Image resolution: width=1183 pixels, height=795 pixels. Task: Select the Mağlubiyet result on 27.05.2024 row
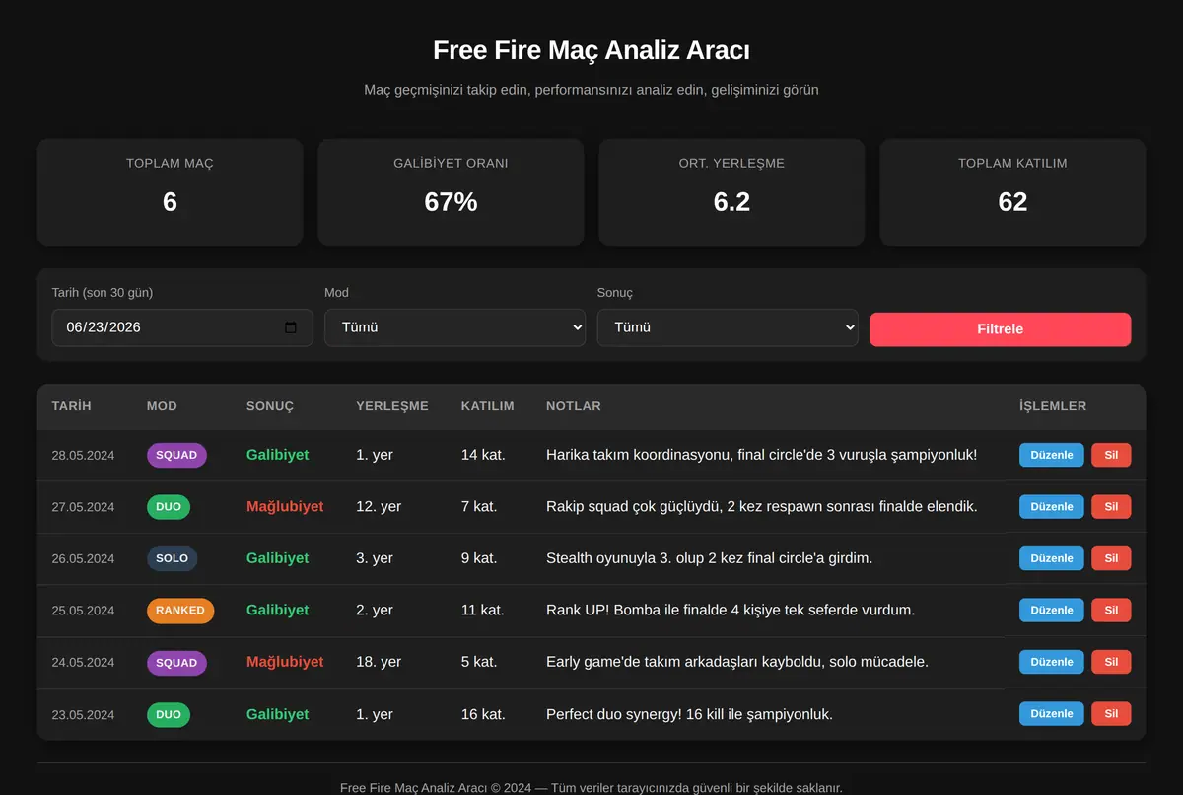pos(285,507)
